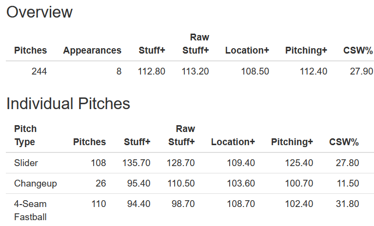Select the Slider pitch count 108
Image resolution: width=374 pixels, height=226 pixels.
pos(98,163)
